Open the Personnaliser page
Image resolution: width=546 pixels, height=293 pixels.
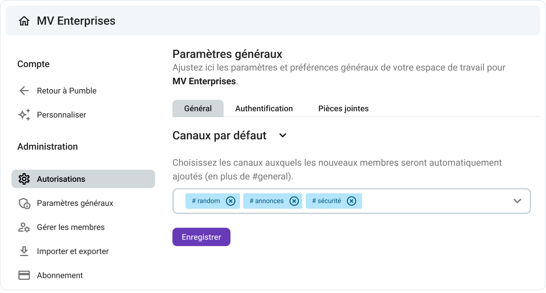pos(61,115)
